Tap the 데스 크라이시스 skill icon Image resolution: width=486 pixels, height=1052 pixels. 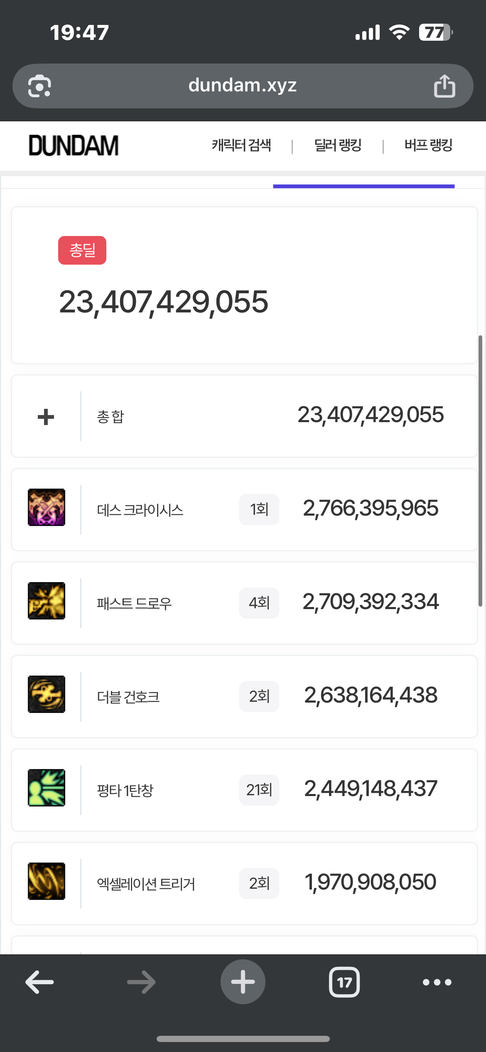click(47, 507)
